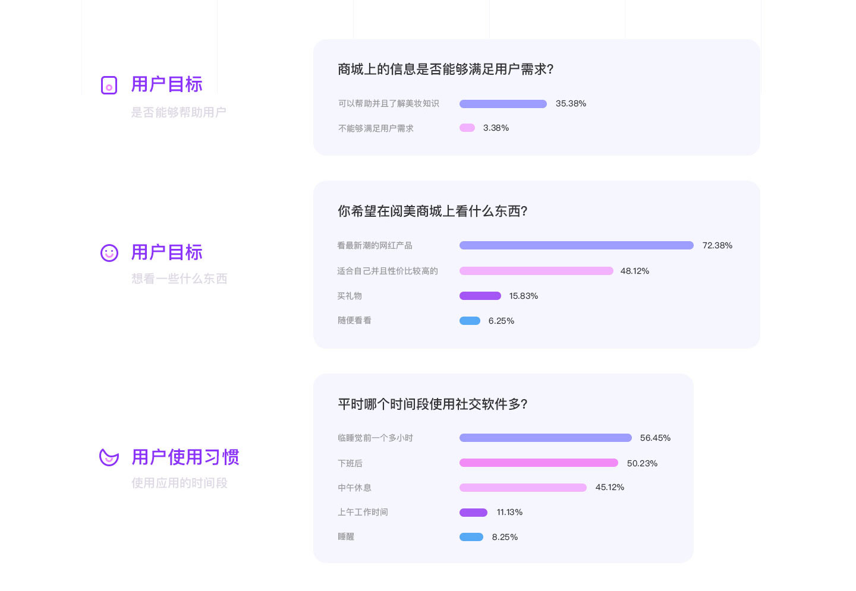This screenshot has height=591, width=856.
Task: Click question title 商城上的信息是否能够满足用户需求?
Action: [446, 69]
